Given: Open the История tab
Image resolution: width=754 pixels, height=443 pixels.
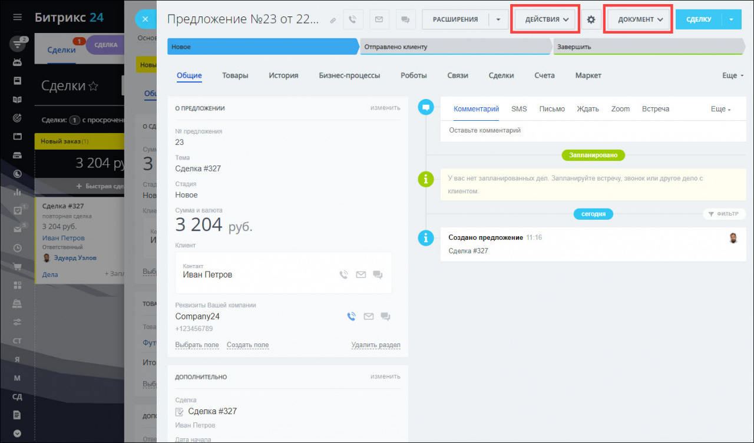Looking at the screenshot, I should pos(283,75).
